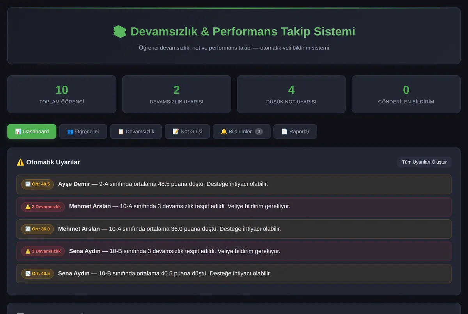
Task: Click the chart icon in the Dashboard tab
Action: click(18, 132)
